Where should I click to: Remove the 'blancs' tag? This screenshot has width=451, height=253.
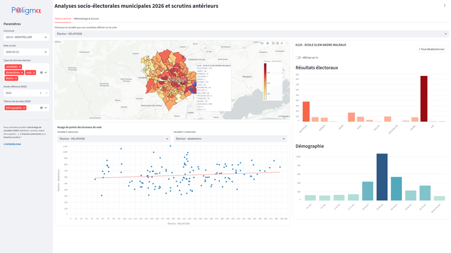click(16, 78)
